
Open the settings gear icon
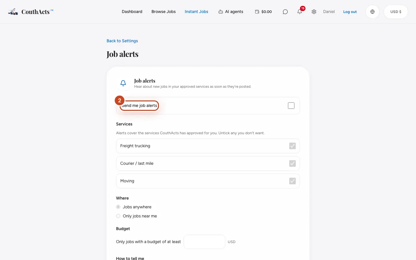point(314,12)
